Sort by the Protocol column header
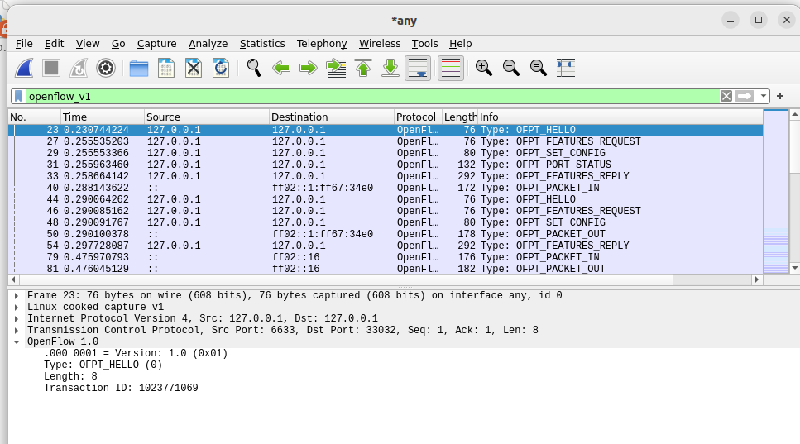 tap(418, 117)
